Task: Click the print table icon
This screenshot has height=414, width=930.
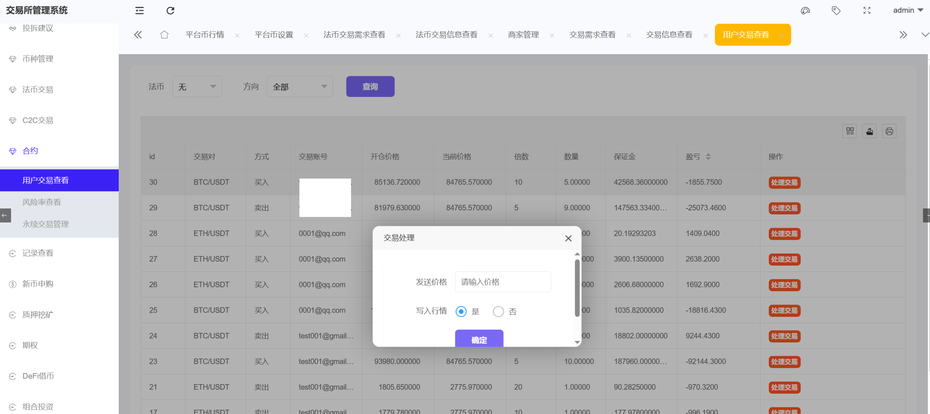Action: [x=889, y=131]
